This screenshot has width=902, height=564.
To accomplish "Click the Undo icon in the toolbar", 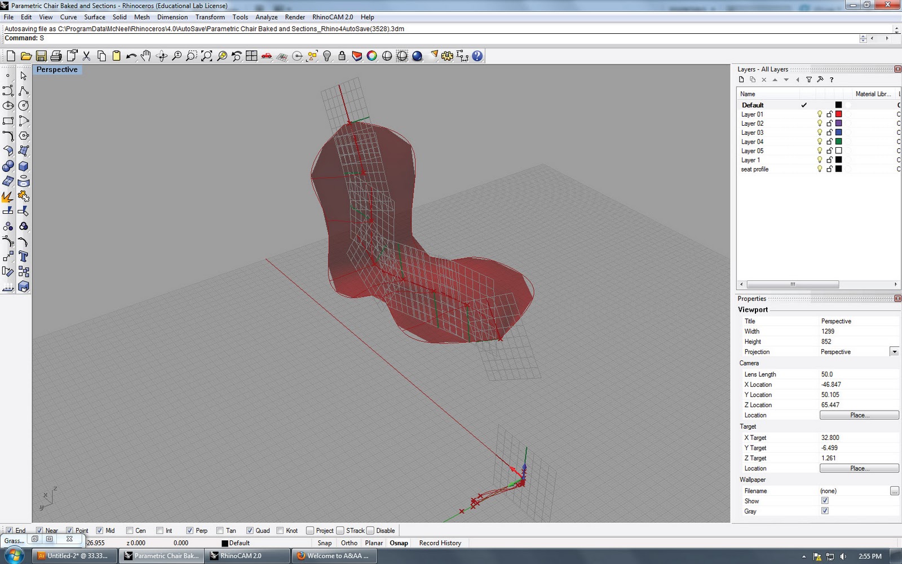I will click(131, 56).
